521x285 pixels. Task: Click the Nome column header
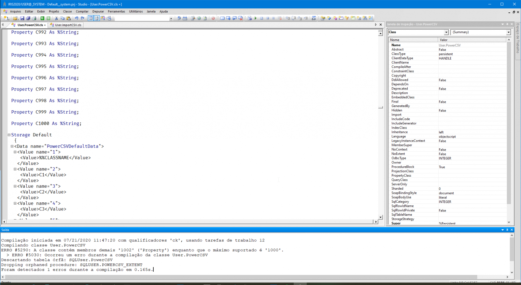(x=413, y=40)
